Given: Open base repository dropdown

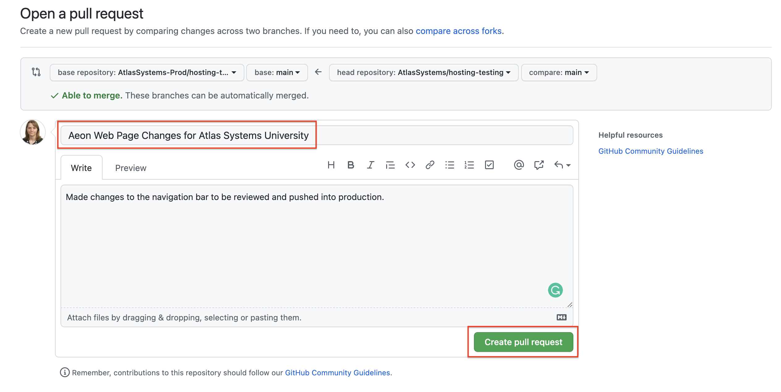Looking at the screenshot, I should click(147, 73).
